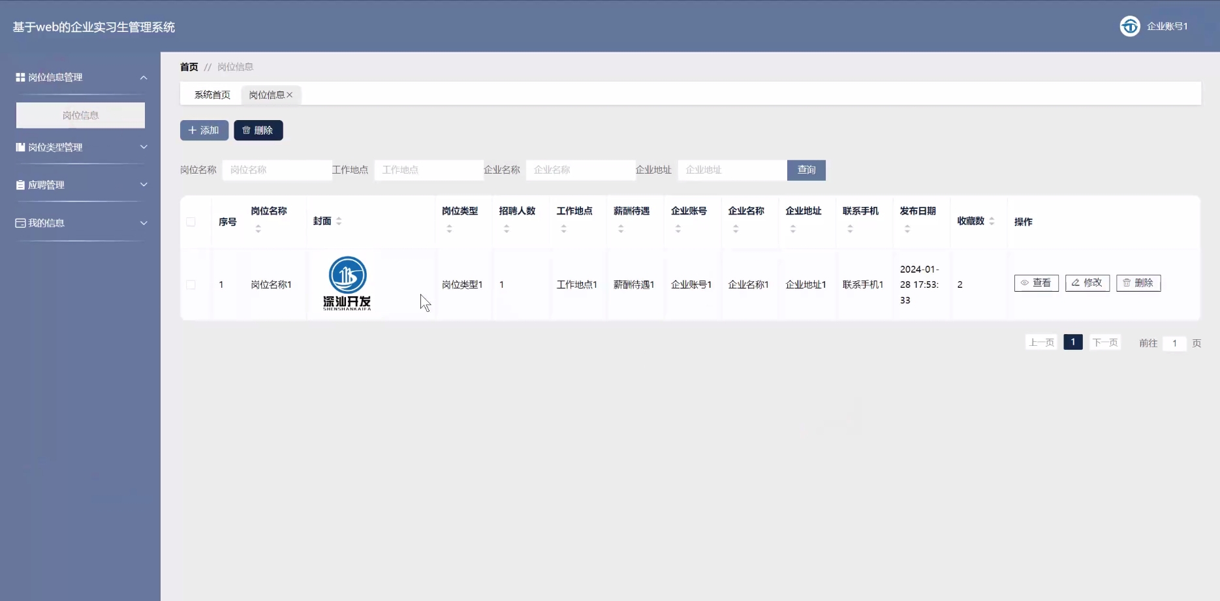Select page 1 in pagination

1073,343
